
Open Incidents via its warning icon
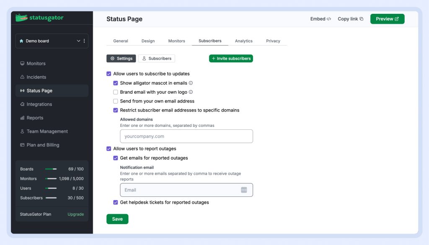22,77
